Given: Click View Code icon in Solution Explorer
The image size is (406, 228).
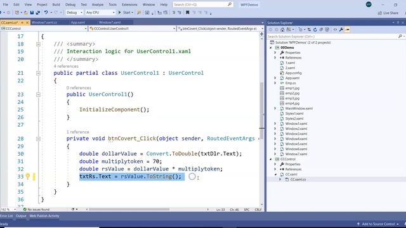Looking at the screenshot, I should [x=335, y=30].
